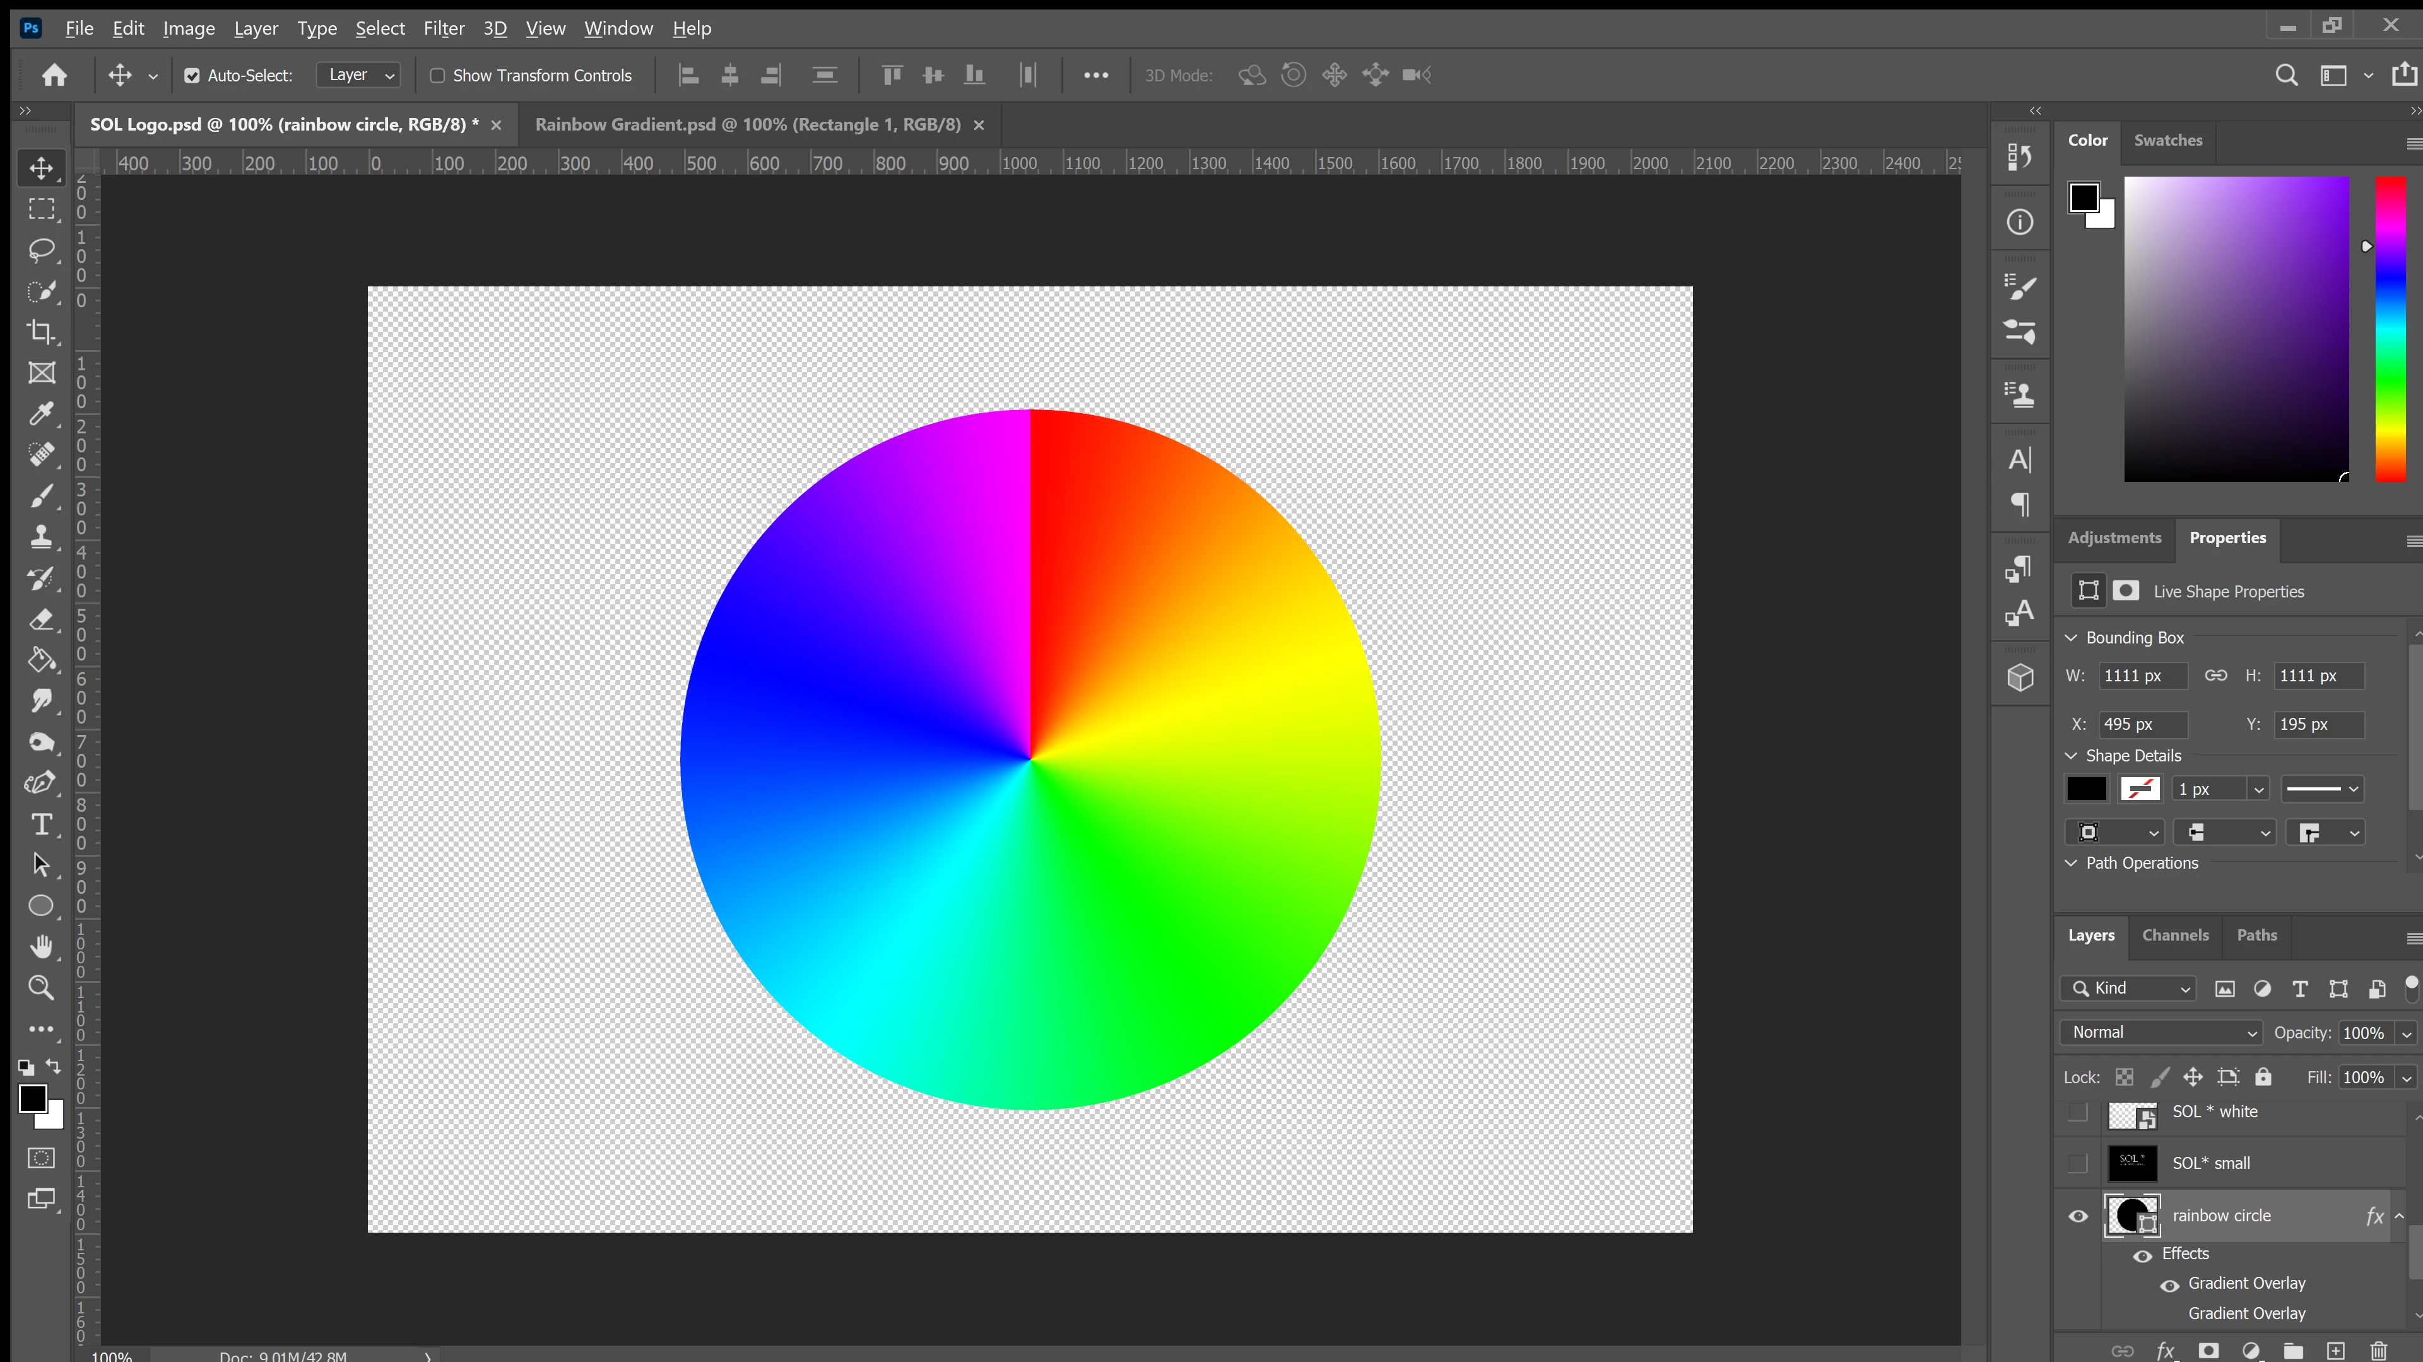Image resolution: width=2423 pixels, height=1362 pixels.
Task: Collapse the Bounding Box section
Action: coord(2071,638)
